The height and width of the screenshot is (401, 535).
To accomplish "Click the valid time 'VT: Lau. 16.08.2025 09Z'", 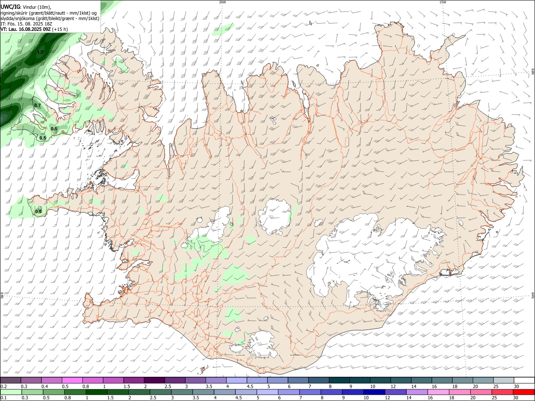I will click(x=25, y=29).
